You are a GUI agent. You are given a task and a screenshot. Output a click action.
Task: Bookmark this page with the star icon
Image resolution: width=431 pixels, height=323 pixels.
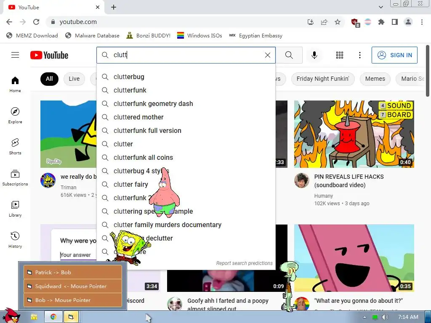coord(338,22)
